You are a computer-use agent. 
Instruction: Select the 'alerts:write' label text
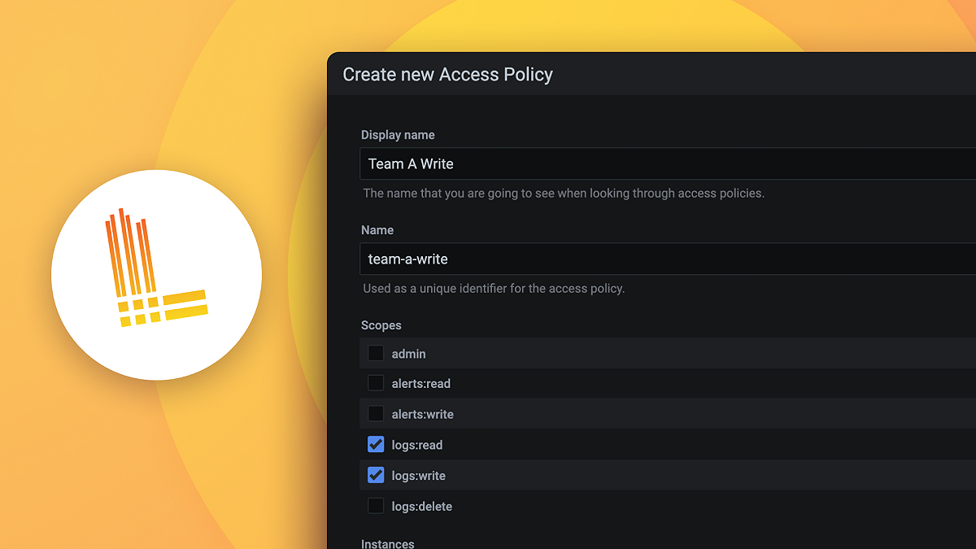[x=423, y=415]
